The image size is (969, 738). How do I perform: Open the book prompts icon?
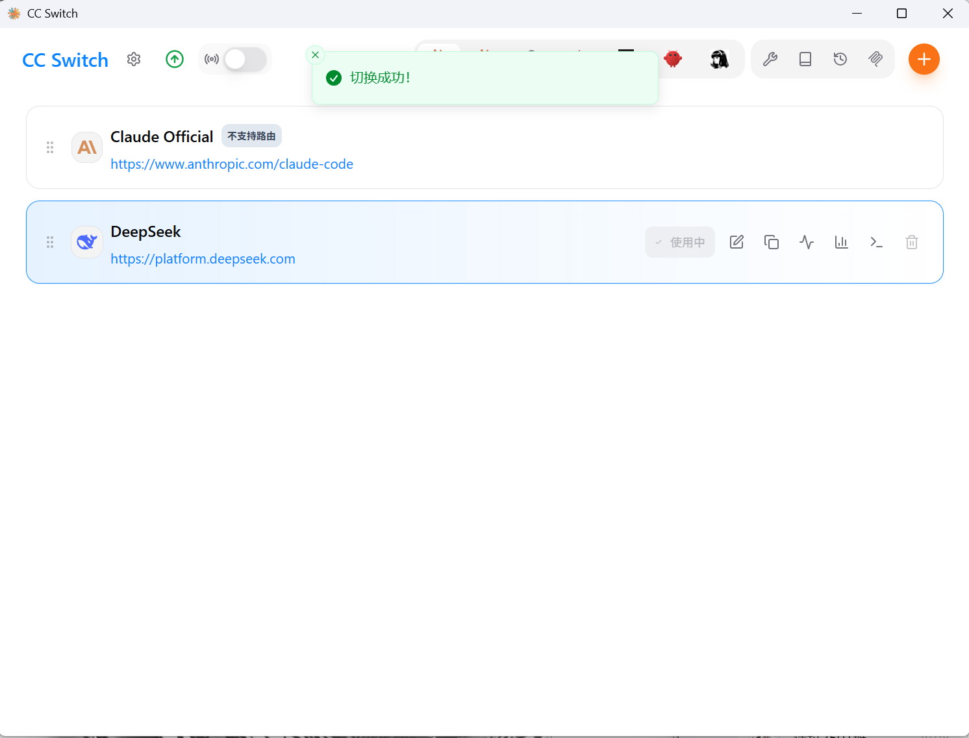[x=805, y=59]
